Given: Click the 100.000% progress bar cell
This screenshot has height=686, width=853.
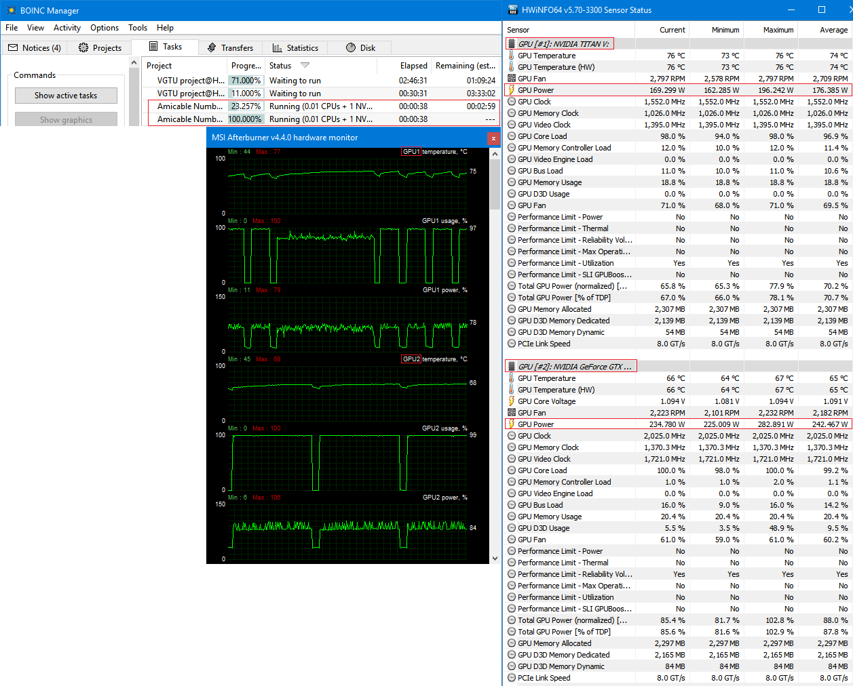Looking at the screenshot, I should [246, 119].
